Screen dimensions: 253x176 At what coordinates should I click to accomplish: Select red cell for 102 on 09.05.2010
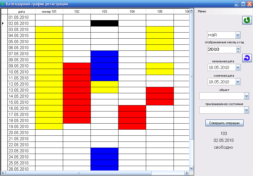[x=77, y=66]
